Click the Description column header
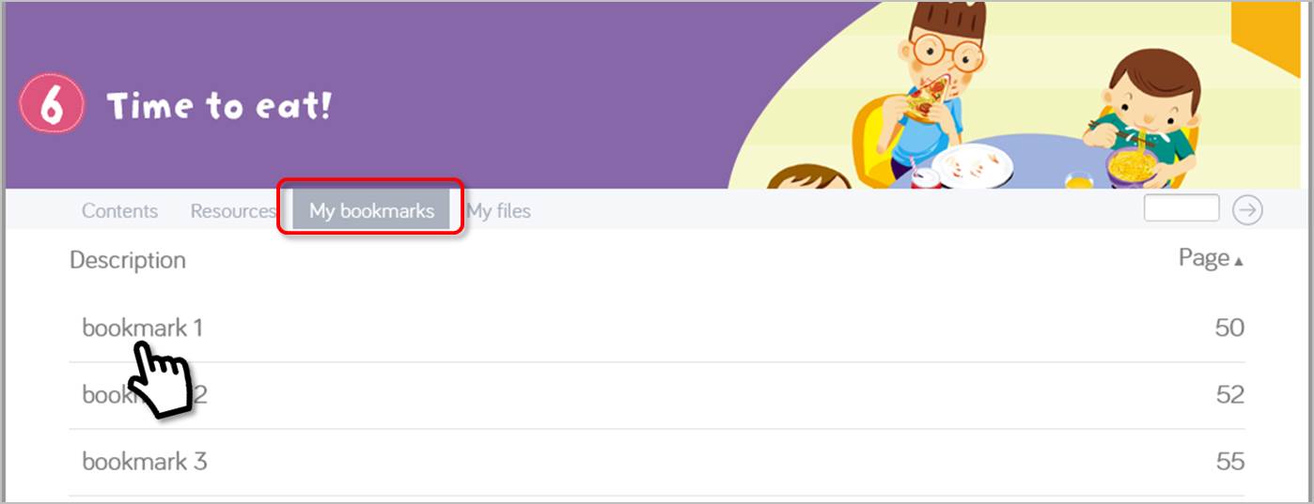Viewport: 1314px width, 504px height. 128,260
